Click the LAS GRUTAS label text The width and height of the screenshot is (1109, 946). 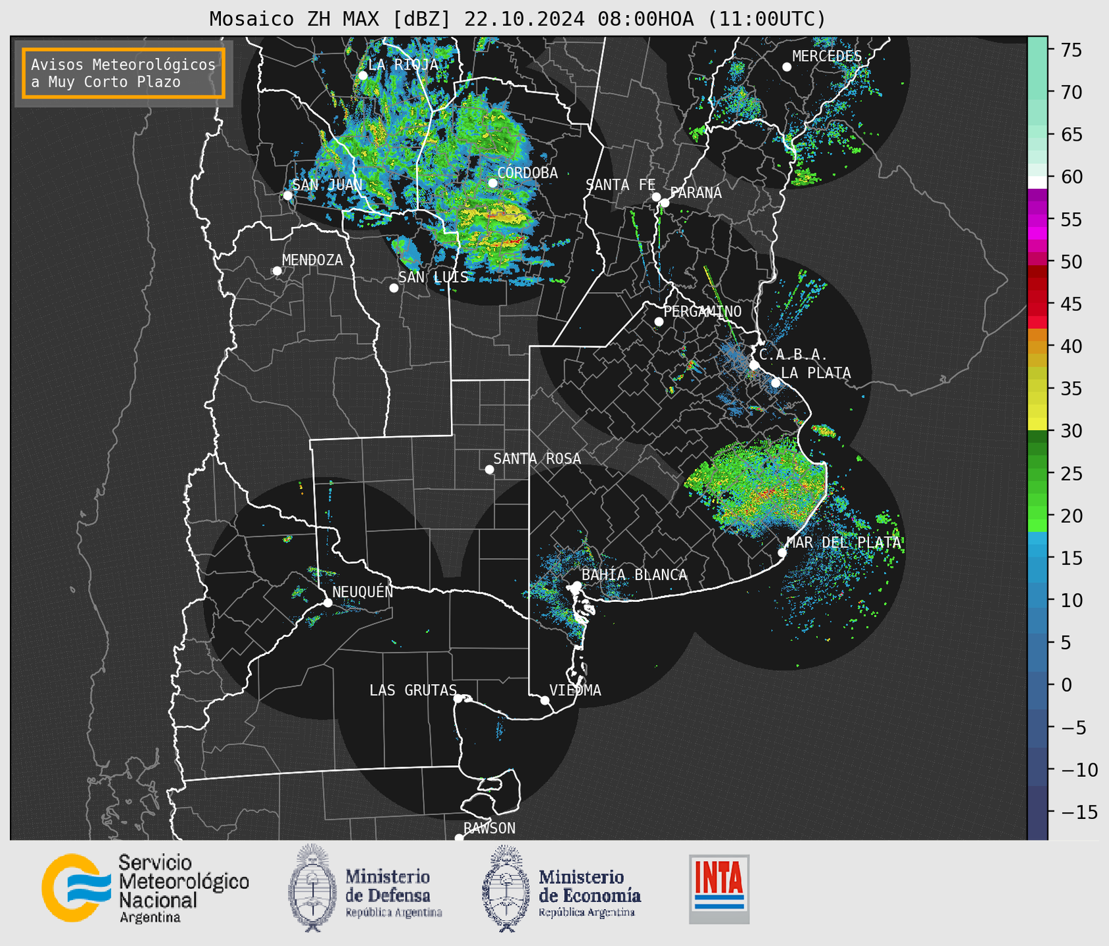413,690
